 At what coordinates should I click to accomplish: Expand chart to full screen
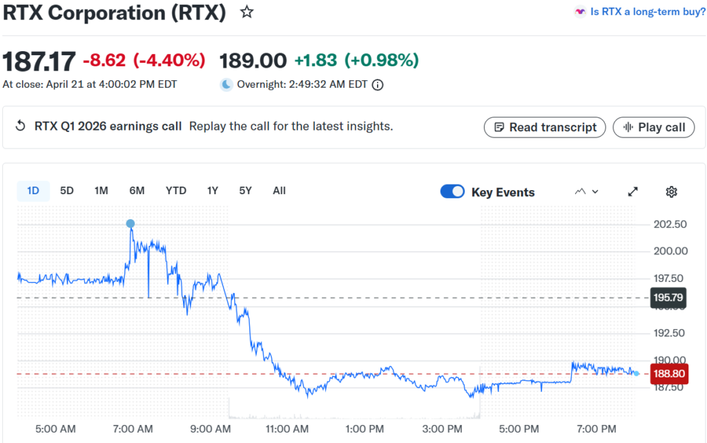(632, 192)
